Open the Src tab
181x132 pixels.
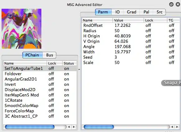(x=160, y=12)
